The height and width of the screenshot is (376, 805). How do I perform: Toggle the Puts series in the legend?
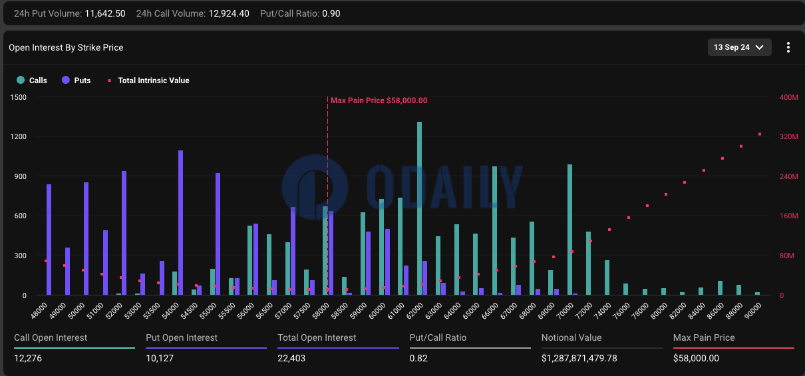(77, 81)
